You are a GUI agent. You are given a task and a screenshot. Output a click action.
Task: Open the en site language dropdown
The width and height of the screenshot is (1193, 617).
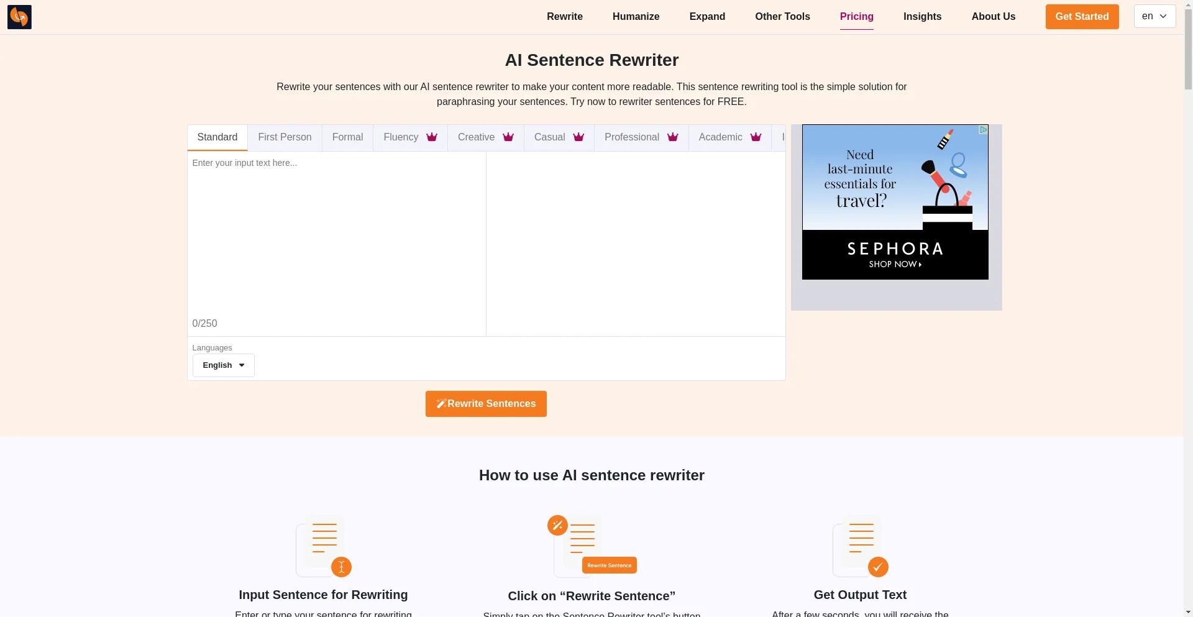(1154, 16)
